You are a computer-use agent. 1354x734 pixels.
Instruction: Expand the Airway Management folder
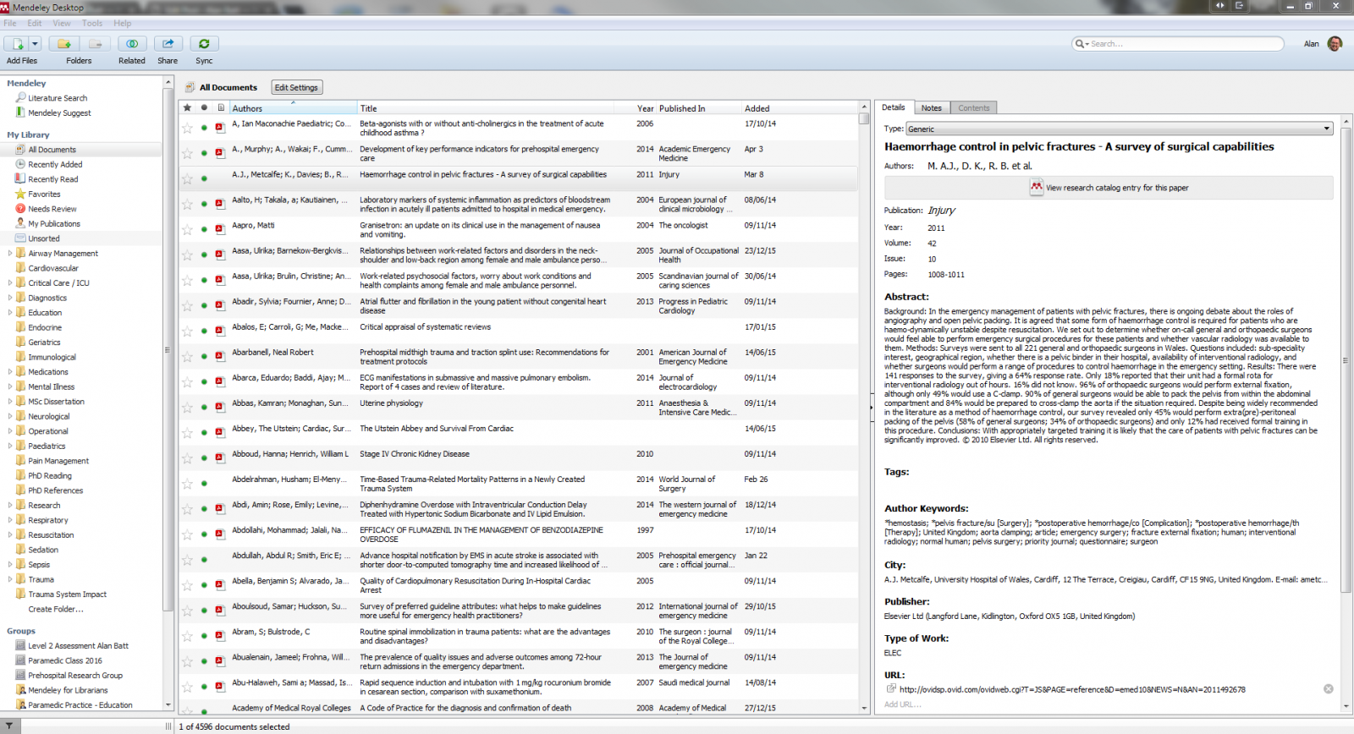coord(10,253)
